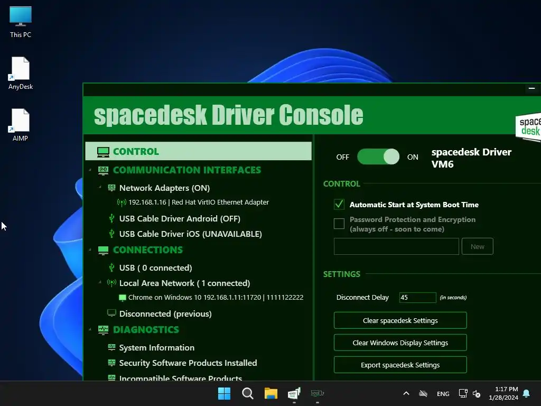Click the DIAGNOSTICS pulse icon
541x406 pixels.
coord(103,330)
